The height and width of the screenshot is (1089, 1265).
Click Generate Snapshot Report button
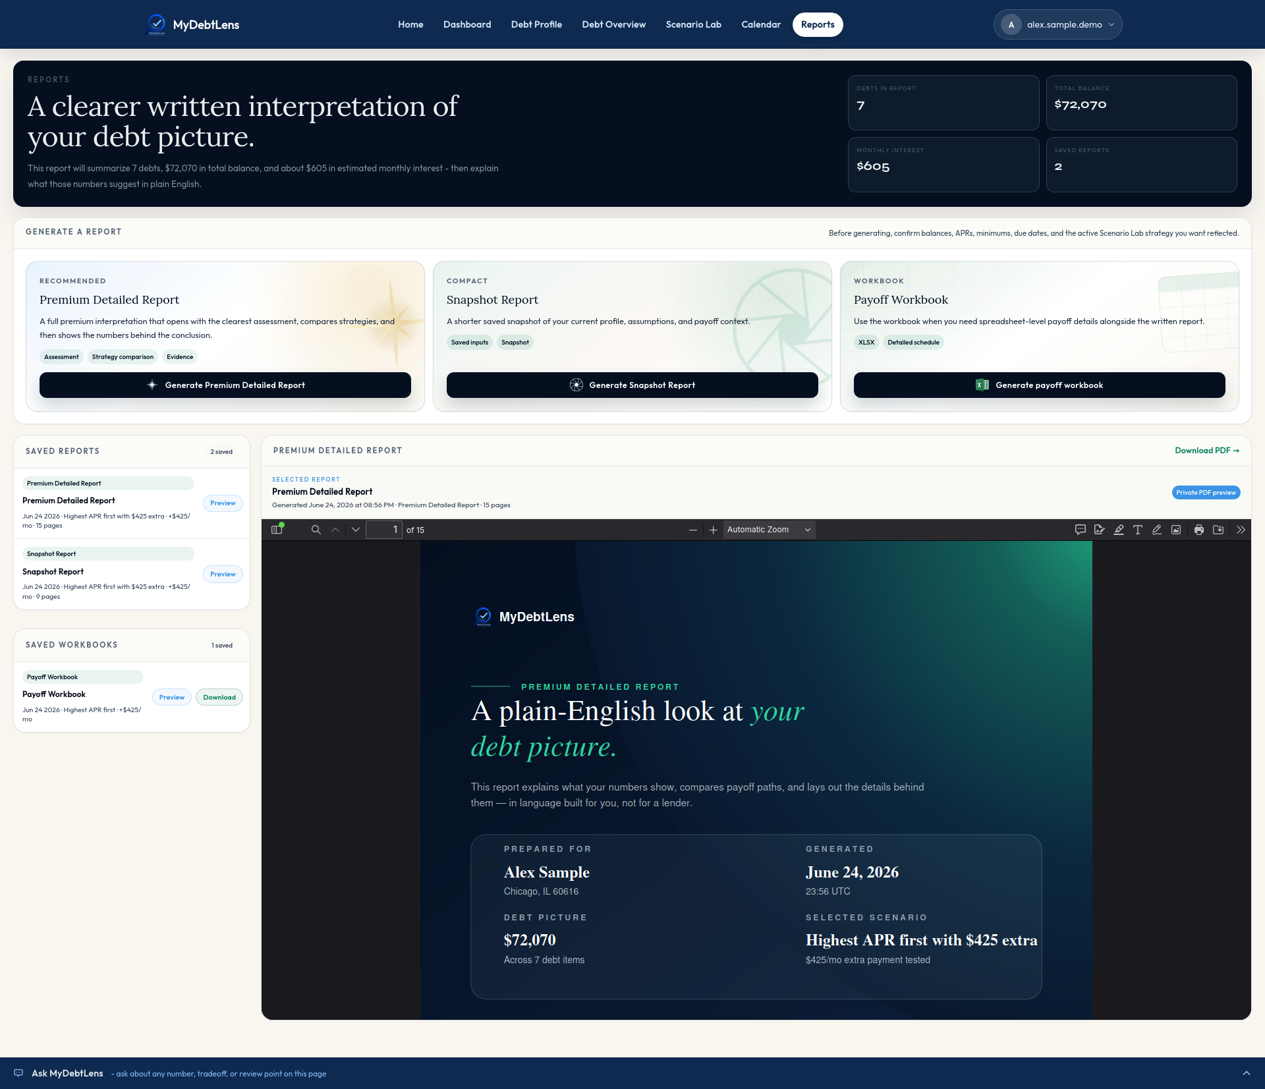click(x=632, y=385)
